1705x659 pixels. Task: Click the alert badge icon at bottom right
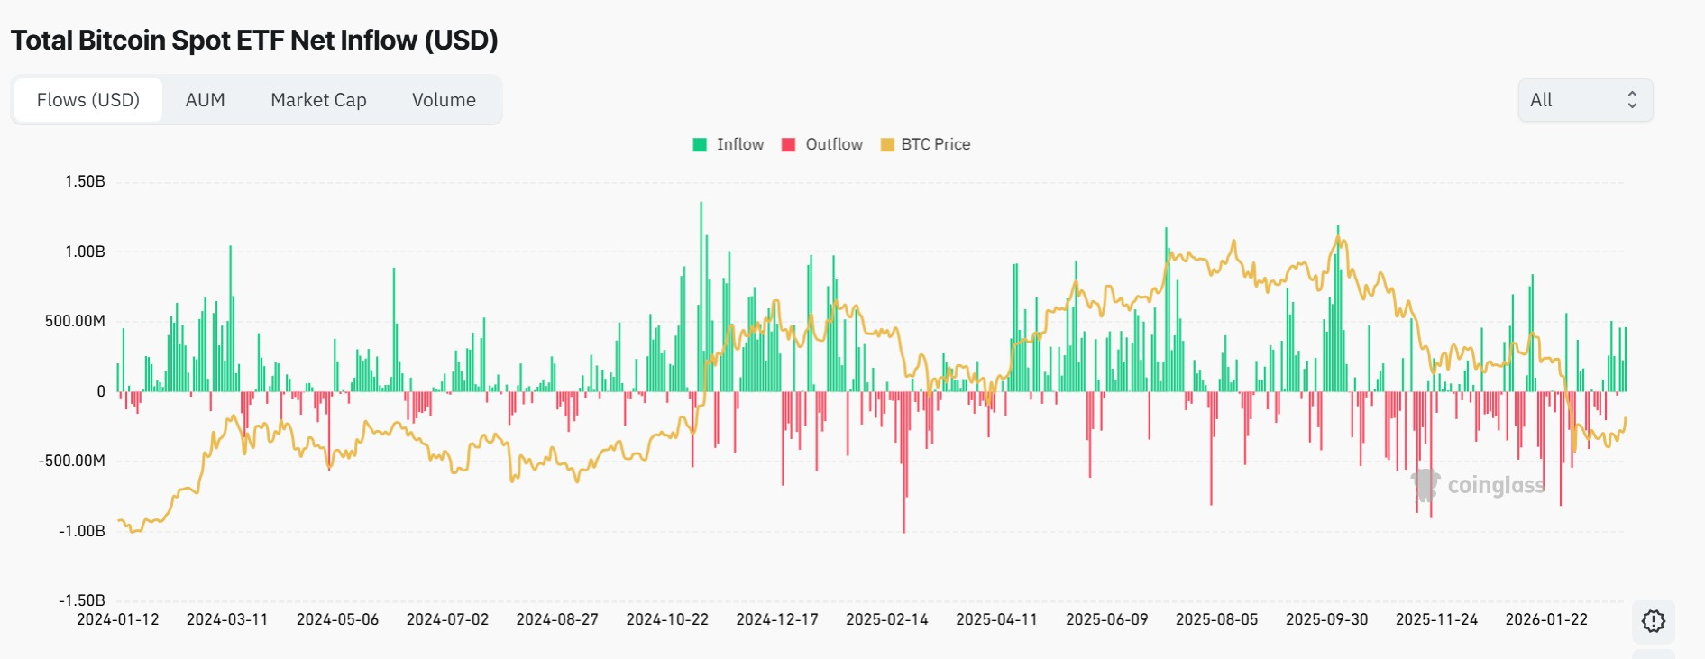click(x=1653, y=620)
